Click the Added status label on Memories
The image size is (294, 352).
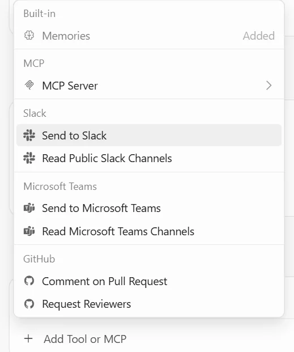tap(259, 36)
